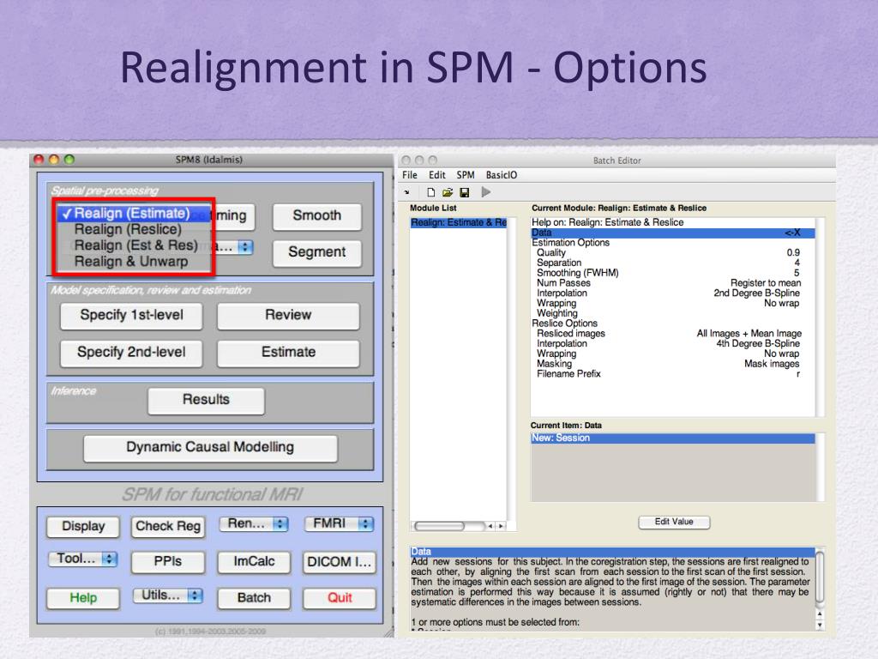Open the Tool... dropdown menu
The height and width of the screenshot is (659, 878).
coord(83,558)
